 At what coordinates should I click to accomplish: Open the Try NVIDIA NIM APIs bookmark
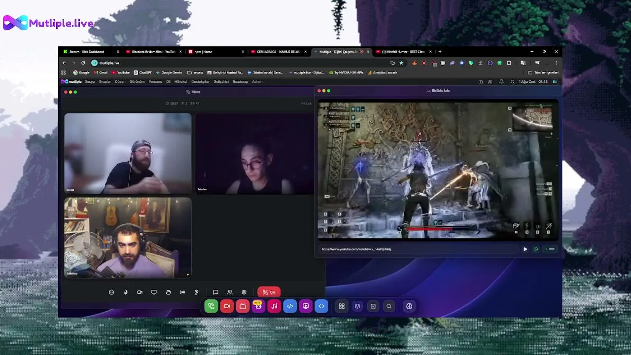[x=346, y=72]
